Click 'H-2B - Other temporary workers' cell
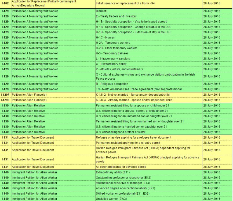The height and width of the screenshot is (201, 233). click(149, 48)
